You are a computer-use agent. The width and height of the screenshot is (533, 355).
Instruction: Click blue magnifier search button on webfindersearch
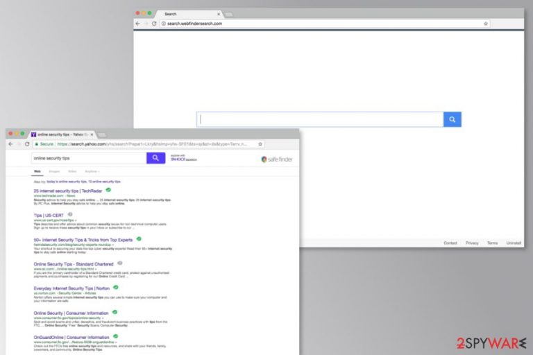452,119
